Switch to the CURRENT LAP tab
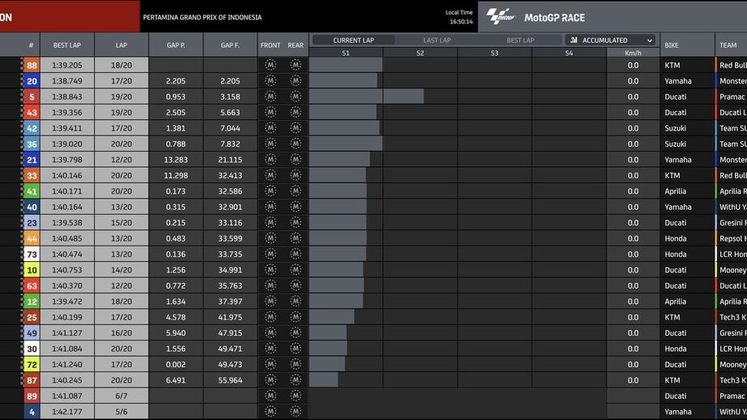747x420 pixels. tap(353, 40)
